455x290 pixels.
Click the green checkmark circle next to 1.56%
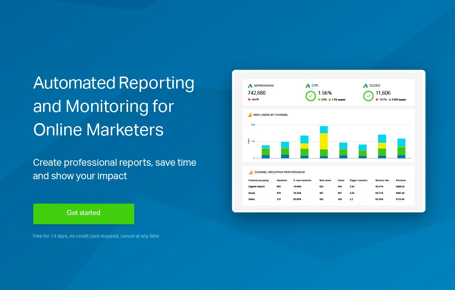(310, 96)
